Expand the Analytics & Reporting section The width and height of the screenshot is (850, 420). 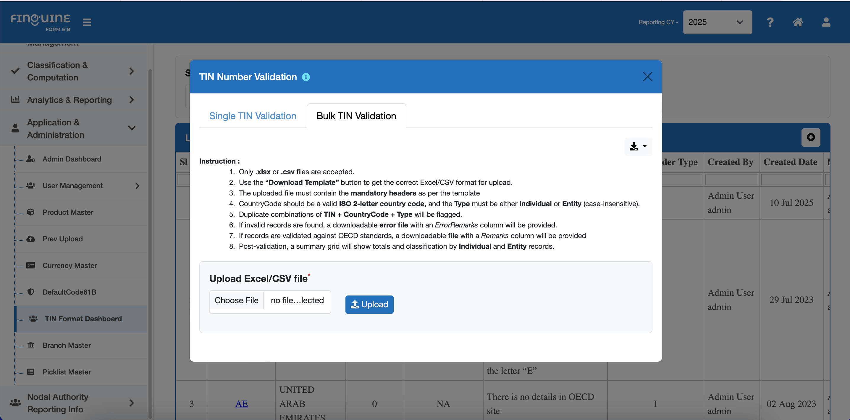69,100
